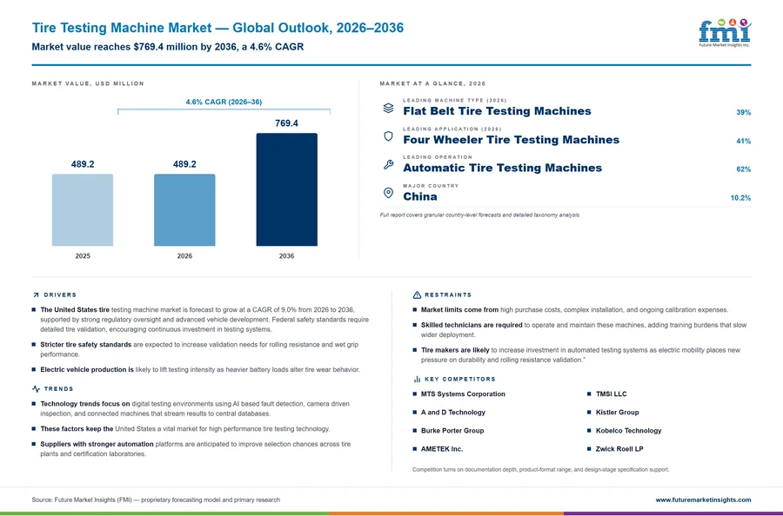This screenshot has height=516, width=783.
Task: Click the wrench icon beside Automatic Tire Testing Machines
Action: [388, 164]
